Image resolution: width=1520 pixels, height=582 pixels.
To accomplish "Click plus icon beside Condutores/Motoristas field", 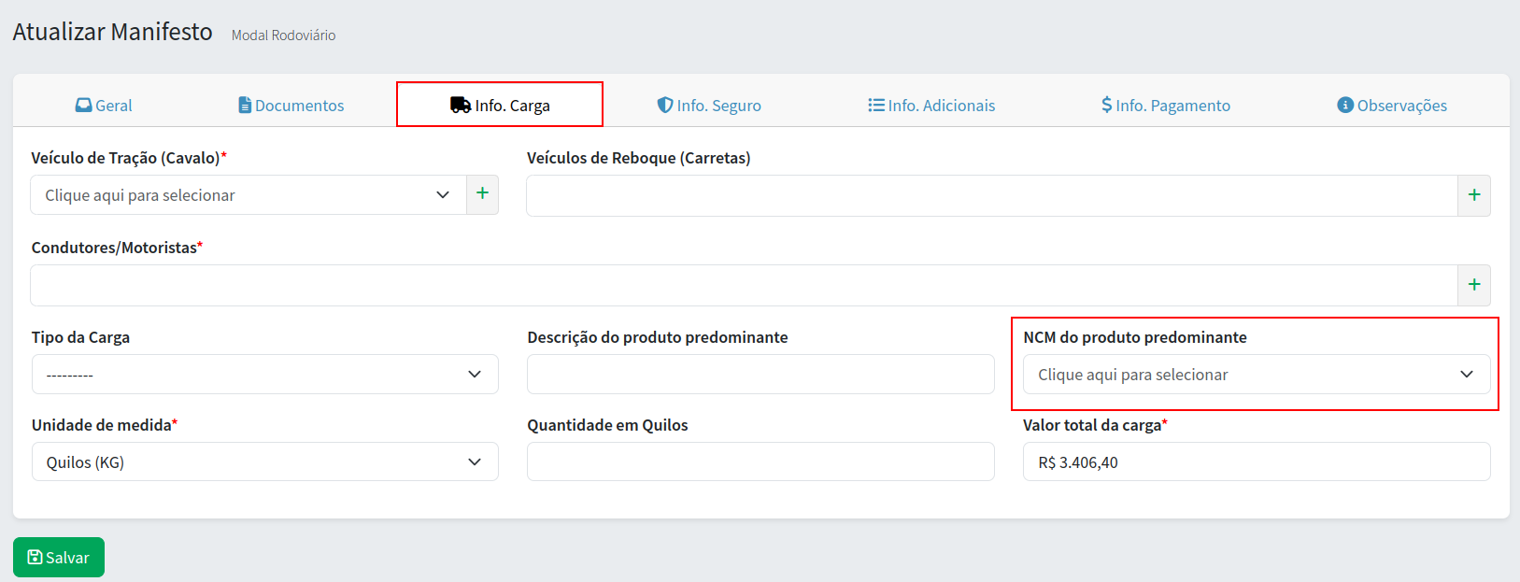I will tap(1474, 285).
